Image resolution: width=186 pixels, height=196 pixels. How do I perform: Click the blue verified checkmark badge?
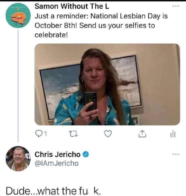[86, 154]
